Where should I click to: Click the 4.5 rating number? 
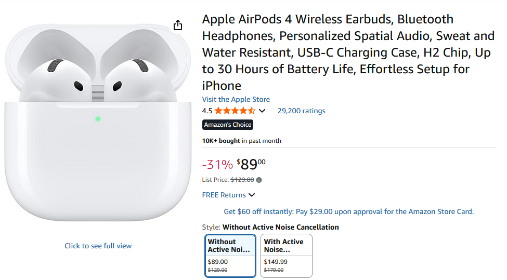[207, 111]
